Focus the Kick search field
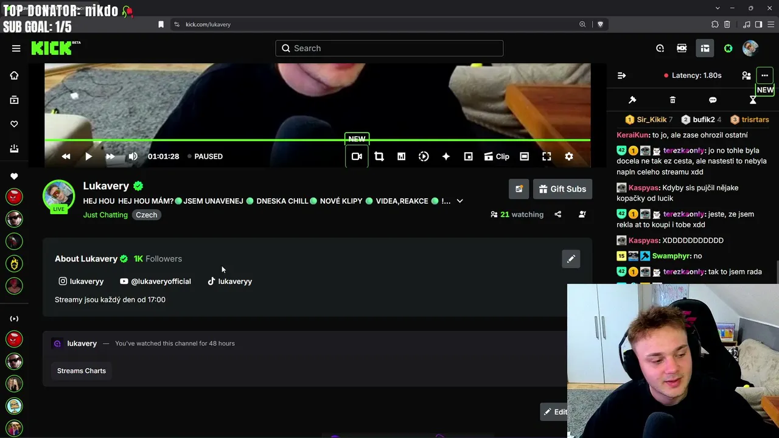The image size is (779, 438). 389,48
